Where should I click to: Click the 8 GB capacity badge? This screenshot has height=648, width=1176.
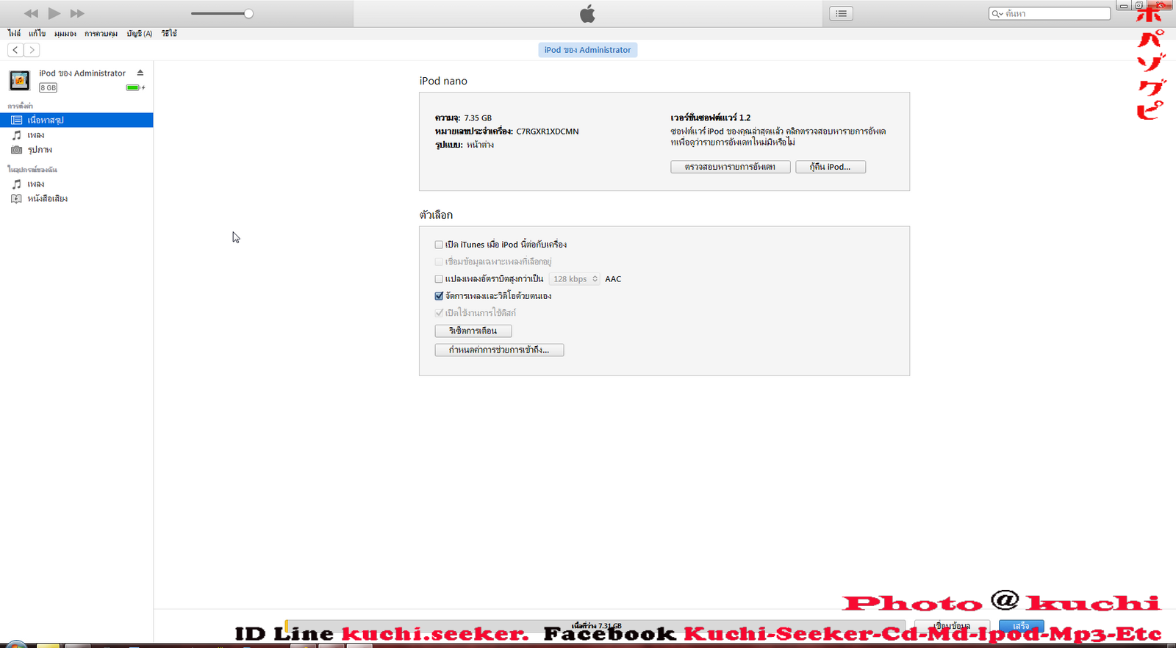click(x=48, y=87)
